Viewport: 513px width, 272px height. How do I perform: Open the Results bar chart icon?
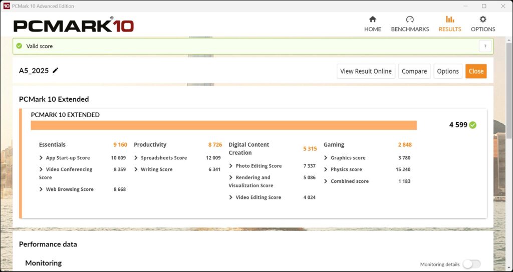point(450,20)
